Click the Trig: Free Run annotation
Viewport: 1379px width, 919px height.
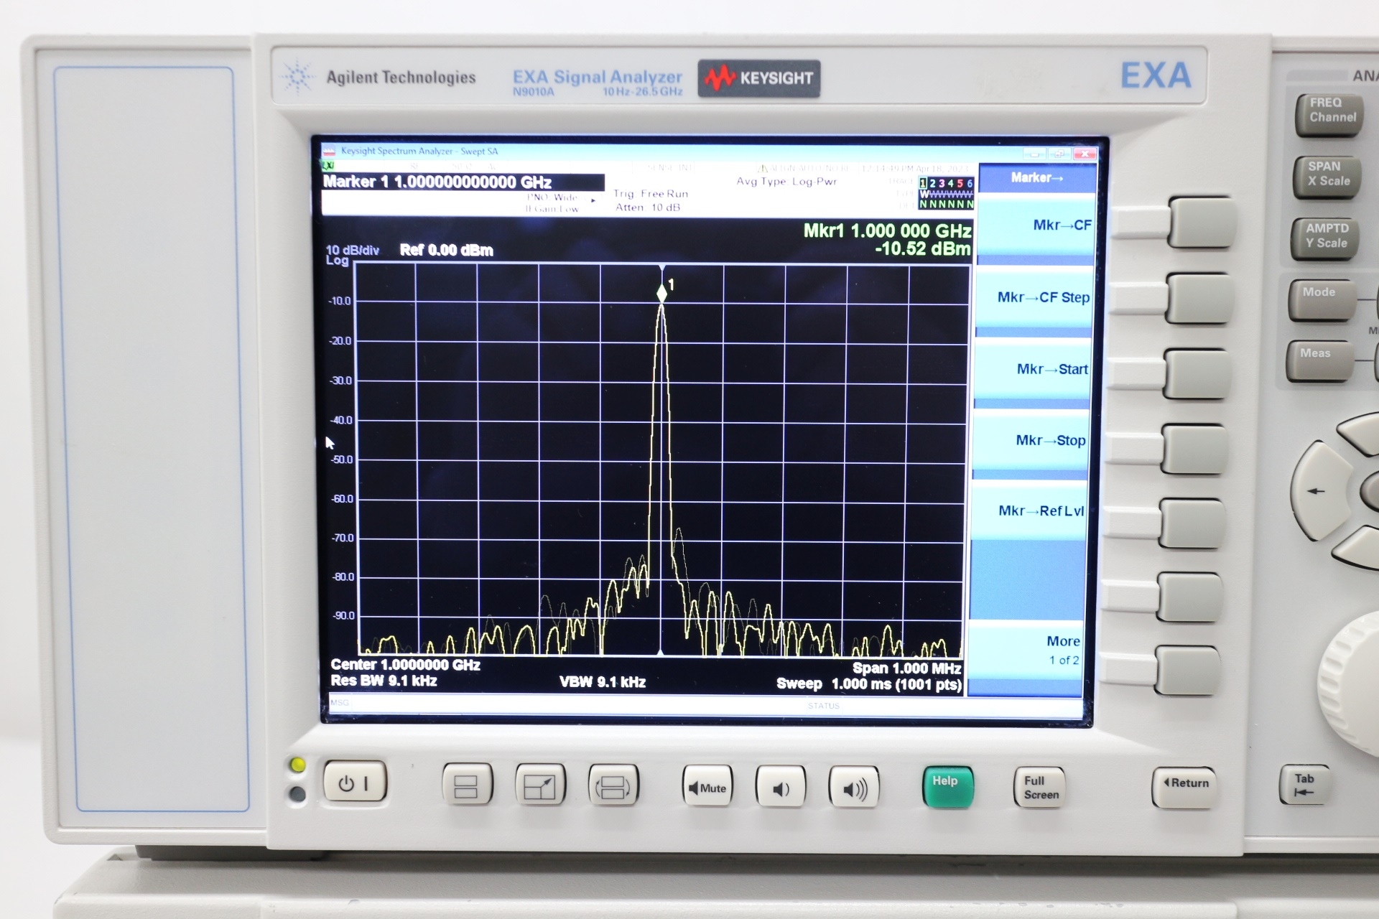click(x=651, y=194)
